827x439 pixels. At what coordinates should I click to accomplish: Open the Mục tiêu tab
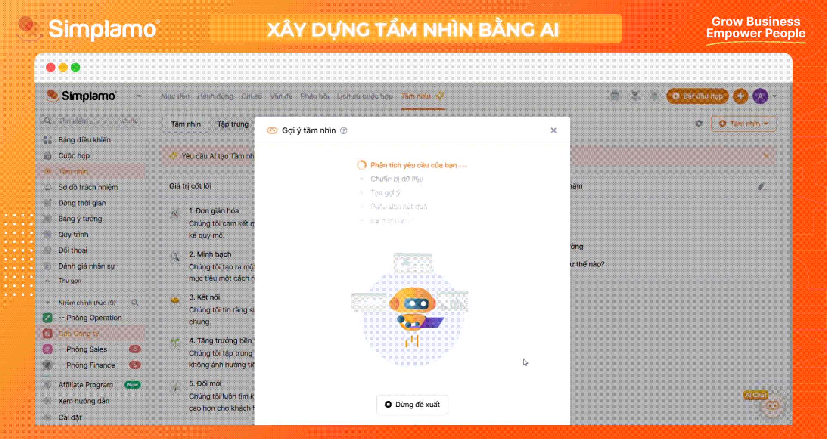click(175, 96)
